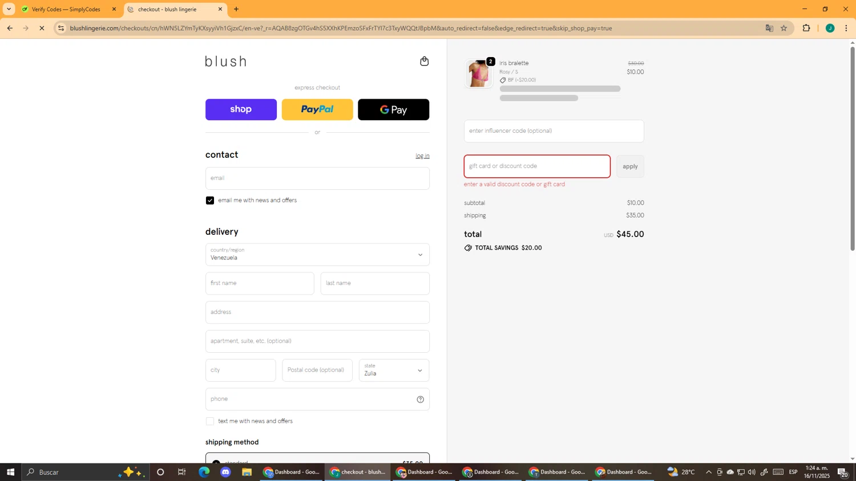Open the Chrome three-dot menu
The image size is (856, 481).
pyautogui.click(x=846, y=28)
